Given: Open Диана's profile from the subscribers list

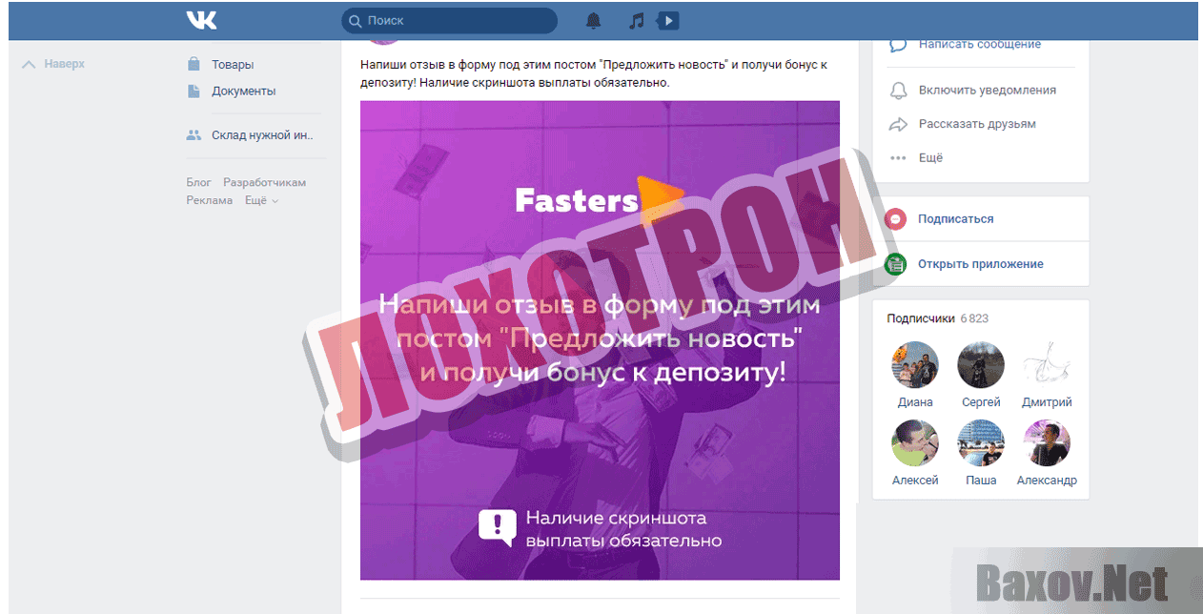Looking at the screenshot, I should (914, 364).
